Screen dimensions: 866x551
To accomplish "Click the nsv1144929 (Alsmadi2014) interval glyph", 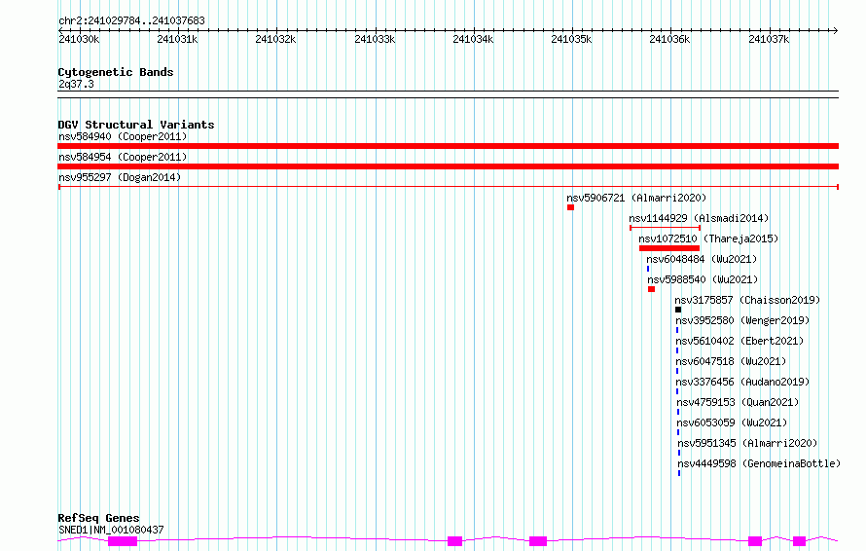I will 665,228.
